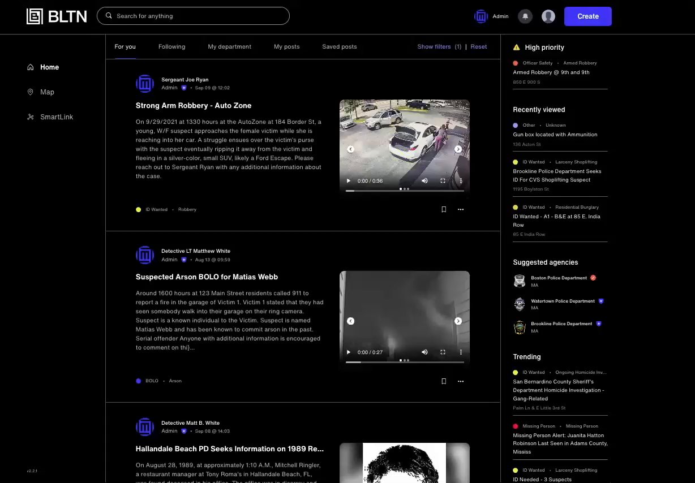The height and width of the screenshot is (483, 695).
Task: Go to Home in sidebar
Action: click(x=49, y=67)
